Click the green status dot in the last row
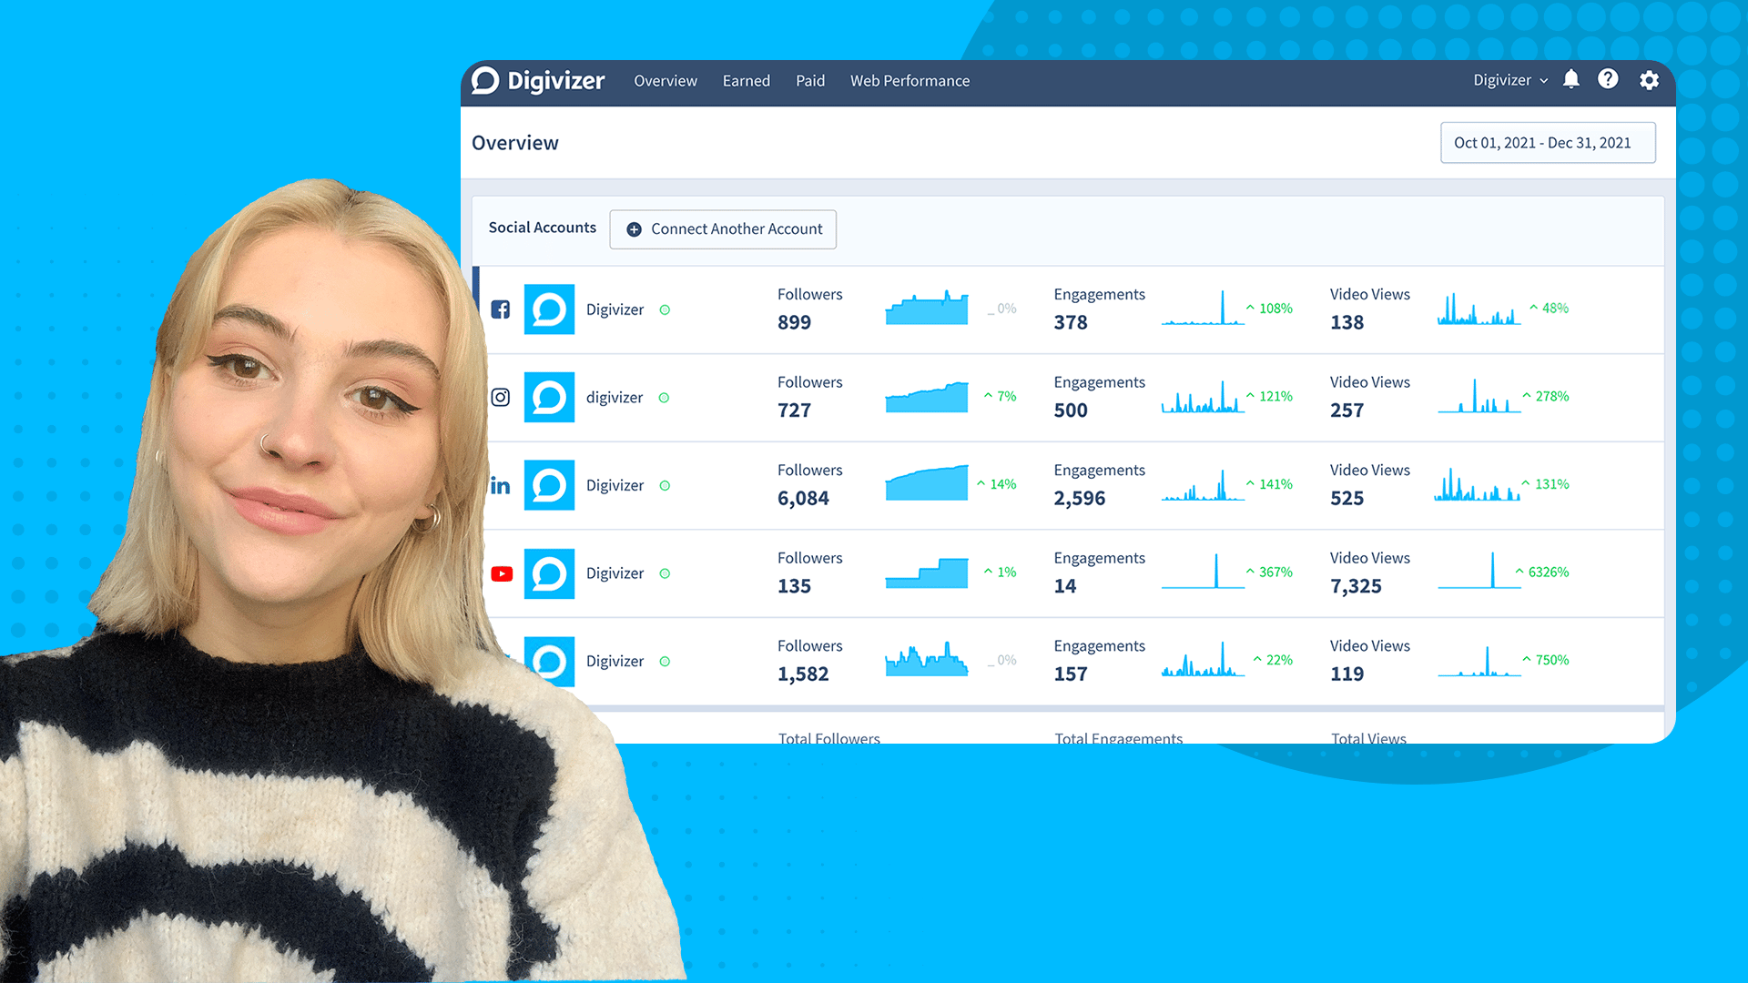Viewport: 1748px width, 983px height. tap(665, 662)
